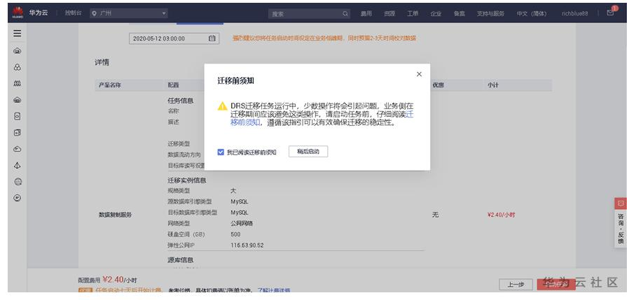Click the 目标数据库引擎类型 label
The image size is (627, 300).
[x=193, y=212]
